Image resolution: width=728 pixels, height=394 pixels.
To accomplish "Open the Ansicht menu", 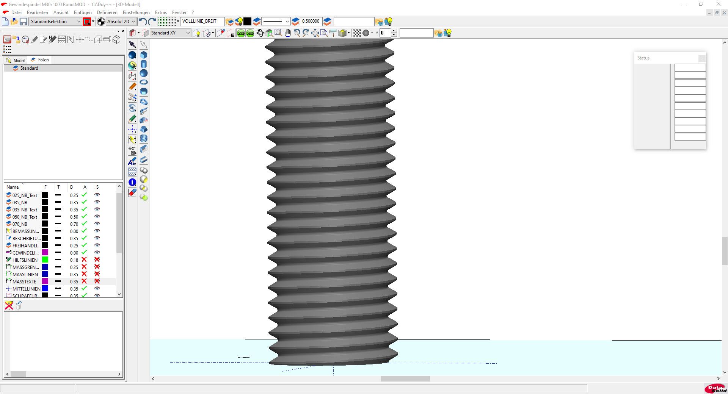I will [61, 13].
